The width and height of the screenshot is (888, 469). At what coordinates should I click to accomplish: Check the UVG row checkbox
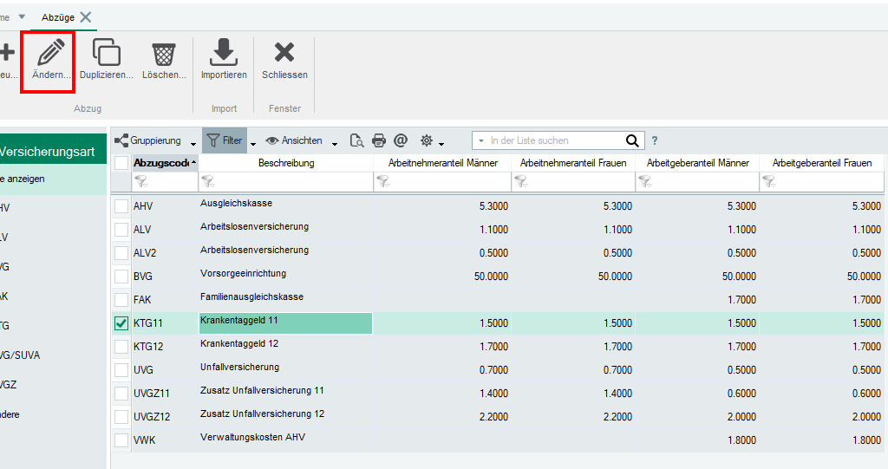pos(121,370)
